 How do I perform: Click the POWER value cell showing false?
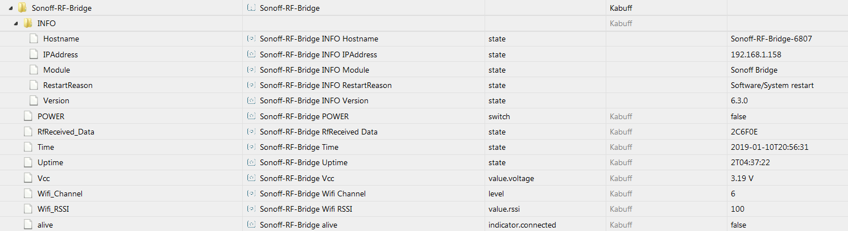pos(739,116)
